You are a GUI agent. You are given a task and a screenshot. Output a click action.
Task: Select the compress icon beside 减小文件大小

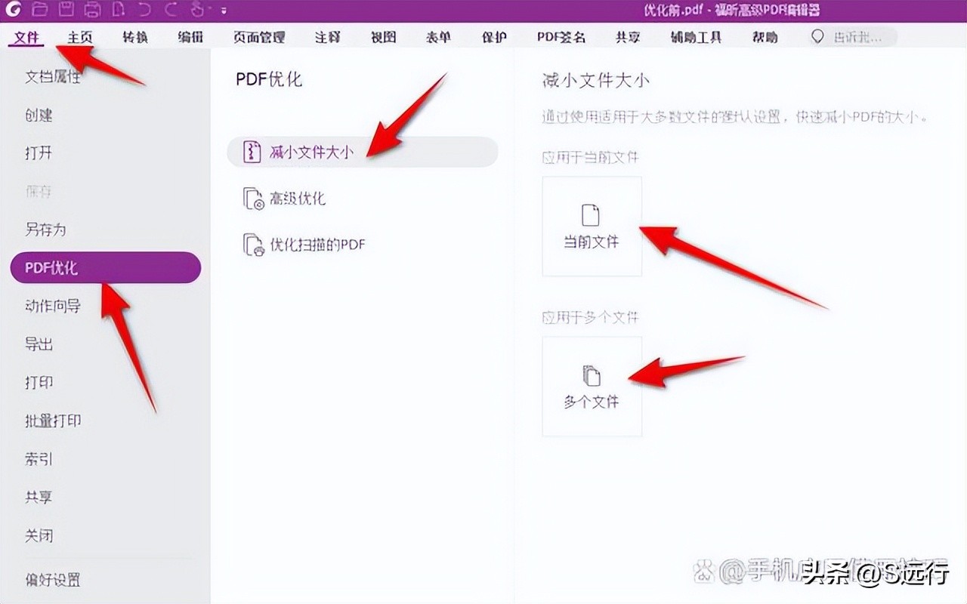[x=252, y=151]
